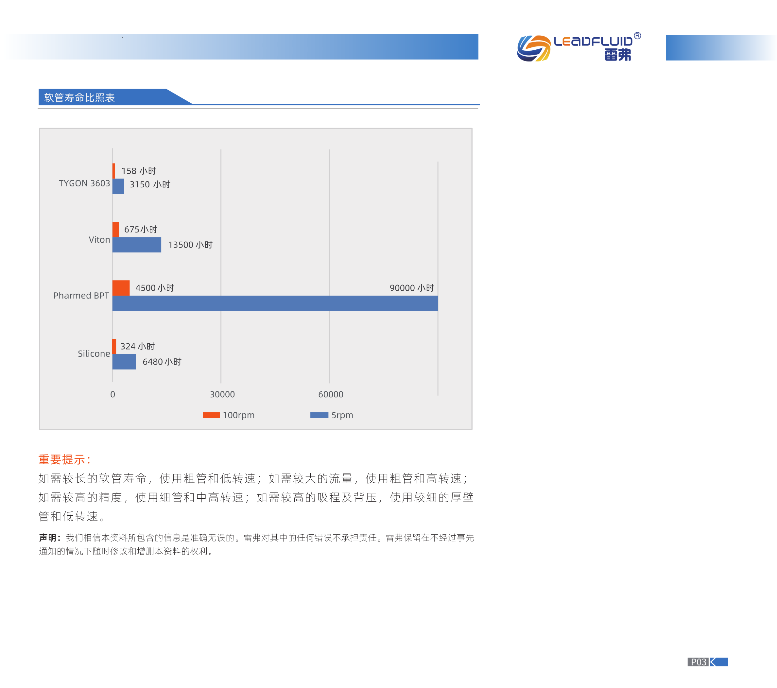The image size is (777, 688).
Task: Click the bold 声明 disclaimer label
Action: [x=50, y=538]
